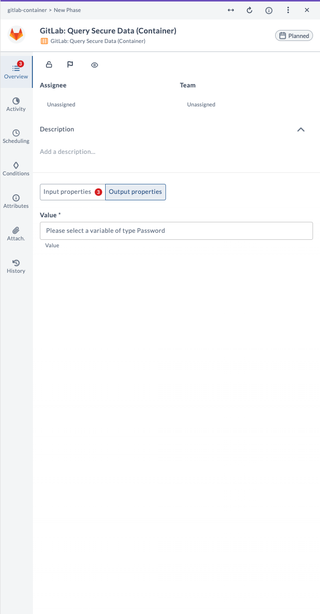
Task: Toggle the flag icon on the task
Action: pos(70,64)
